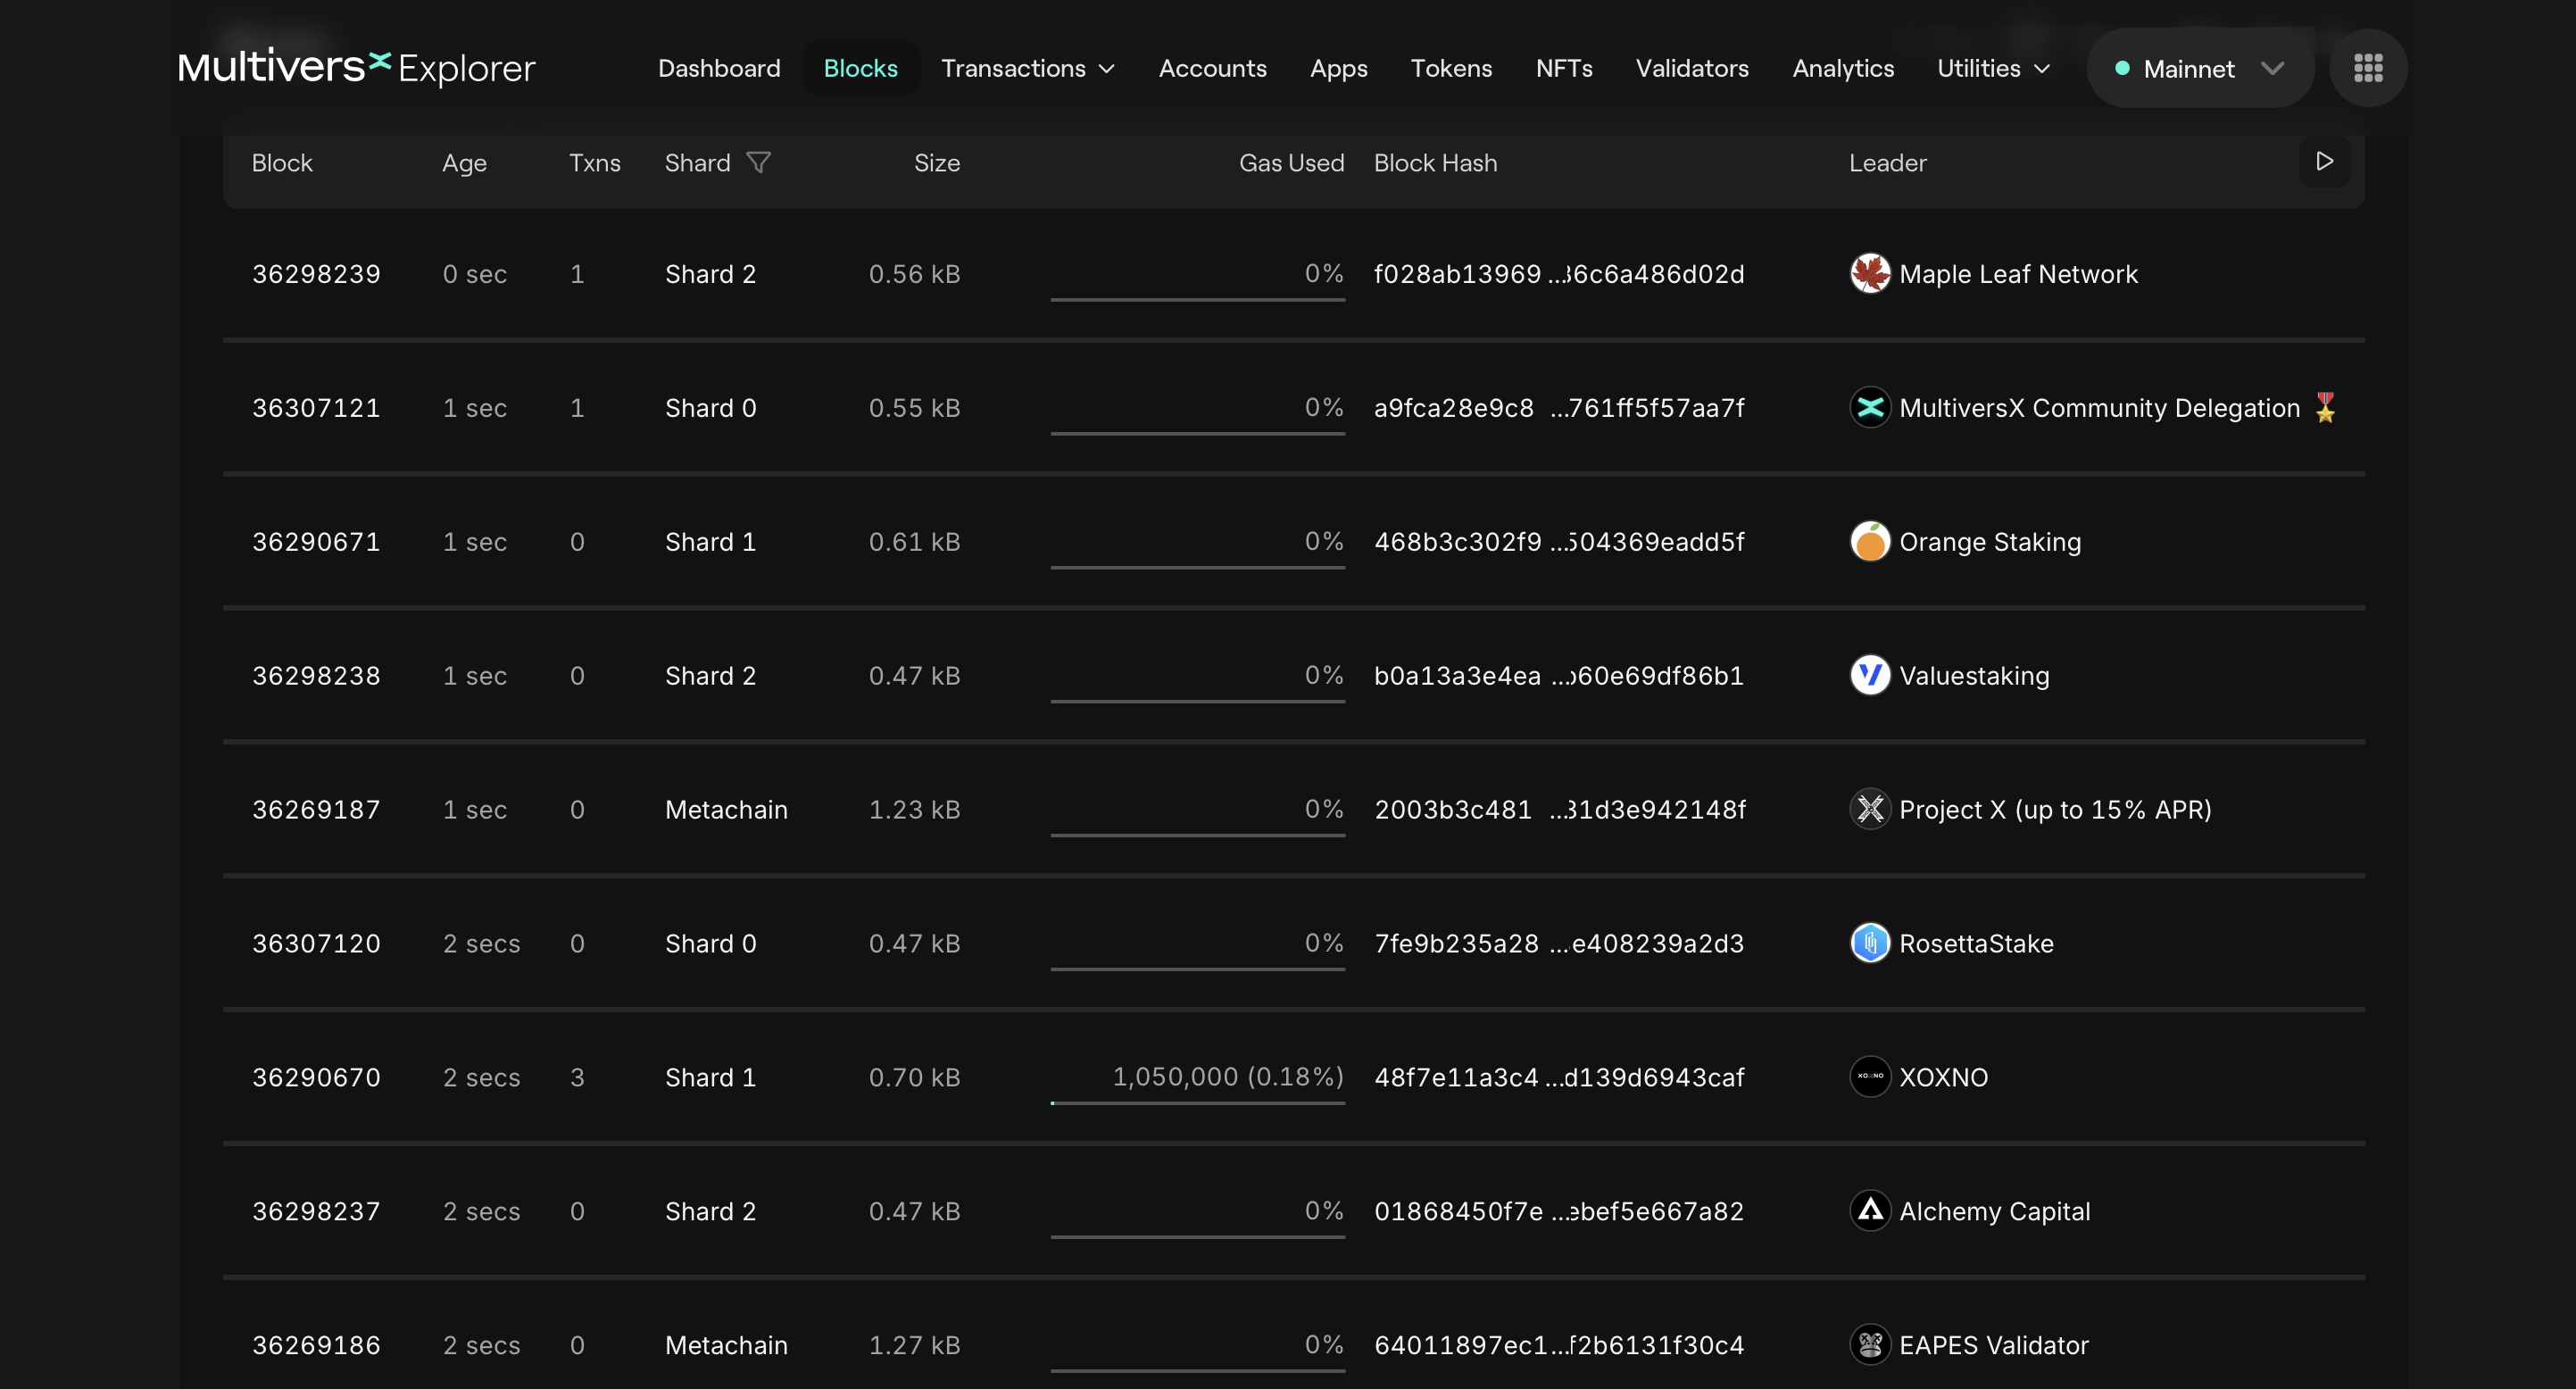Click the Valuestaking avatar icon
The width and height of the screenshot is (2576, 1389).
point(1870,675)
